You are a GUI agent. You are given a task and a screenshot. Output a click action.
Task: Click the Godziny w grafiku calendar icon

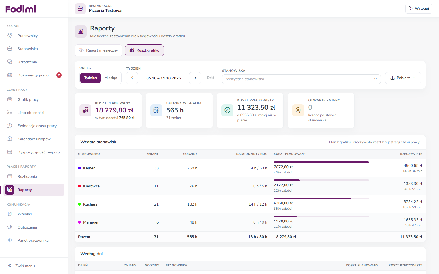pos(156,110)
